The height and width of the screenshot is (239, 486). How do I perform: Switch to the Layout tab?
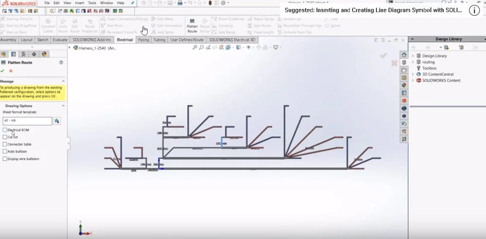[x=27, y=40]
